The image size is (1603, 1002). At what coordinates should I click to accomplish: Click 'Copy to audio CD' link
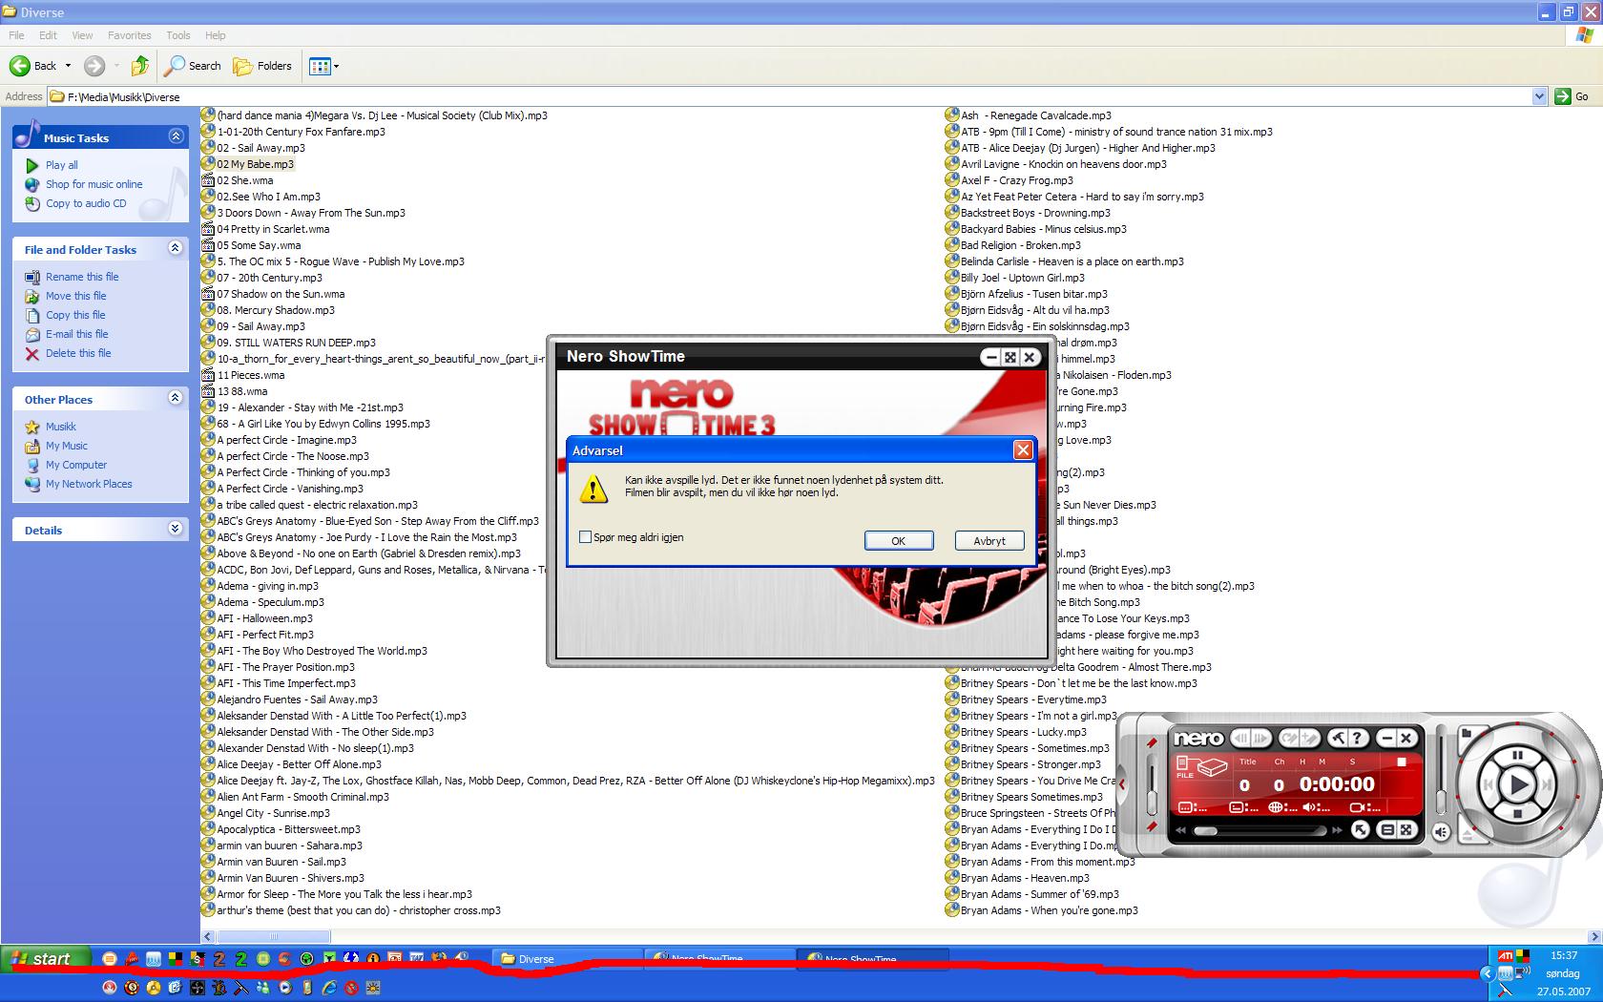pyautogui.click(x=86, y=203)
